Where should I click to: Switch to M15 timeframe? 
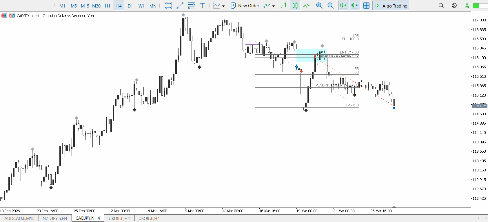coord(85,6)
